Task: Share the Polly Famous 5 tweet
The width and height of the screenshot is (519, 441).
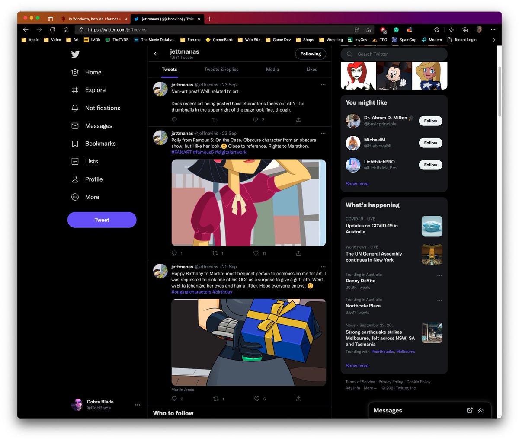Action: (x=298, y=253)
